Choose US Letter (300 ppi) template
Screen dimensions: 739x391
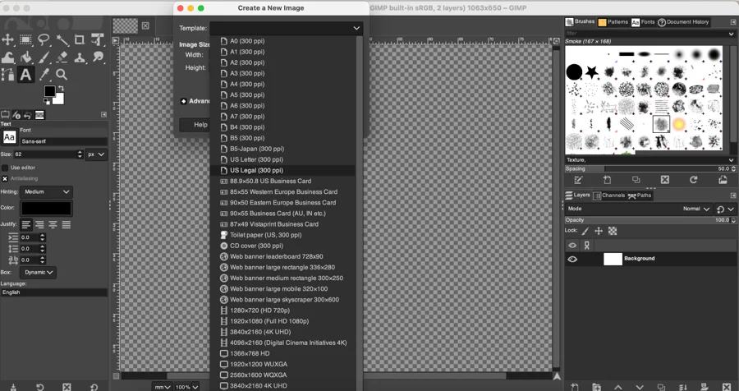(256, 159)
